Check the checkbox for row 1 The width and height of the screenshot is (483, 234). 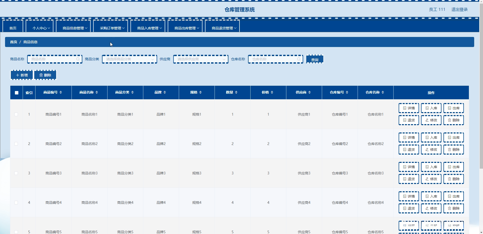pyautogui.click(x=16, y=114)
